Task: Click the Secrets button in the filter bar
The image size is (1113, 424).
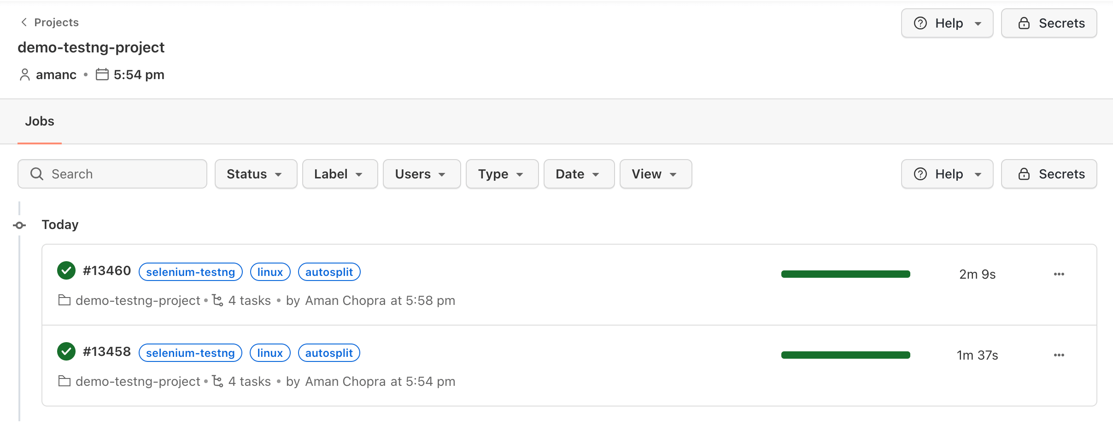Action: point(1049,174)
